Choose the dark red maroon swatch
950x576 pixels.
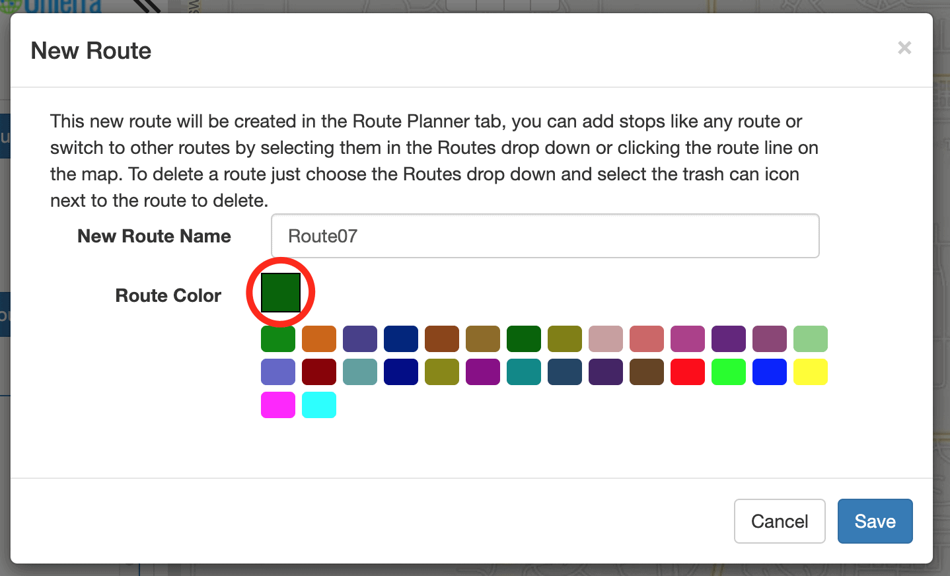click(319, 372)
